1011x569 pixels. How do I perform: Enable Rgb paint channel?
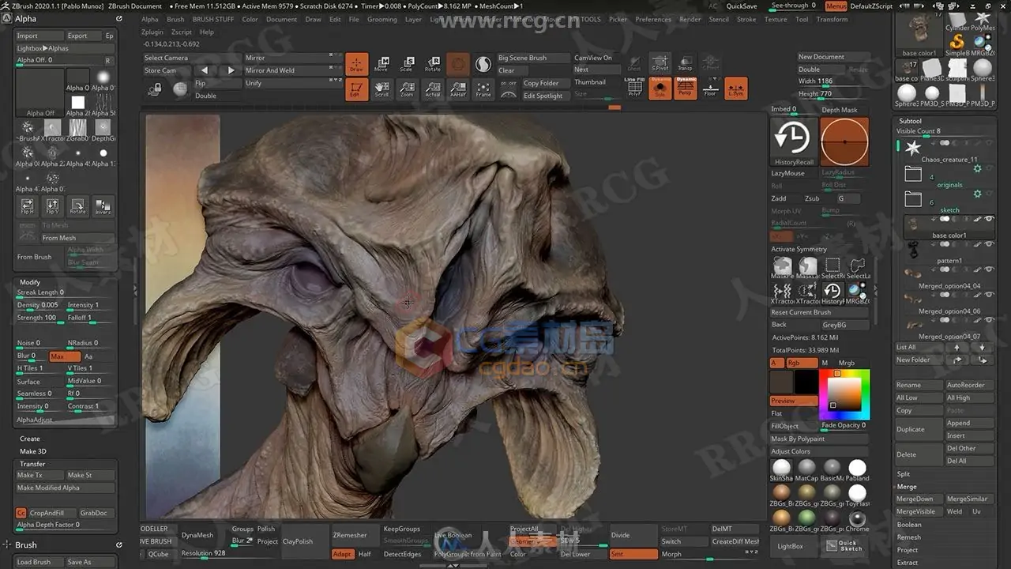(800, 363)
